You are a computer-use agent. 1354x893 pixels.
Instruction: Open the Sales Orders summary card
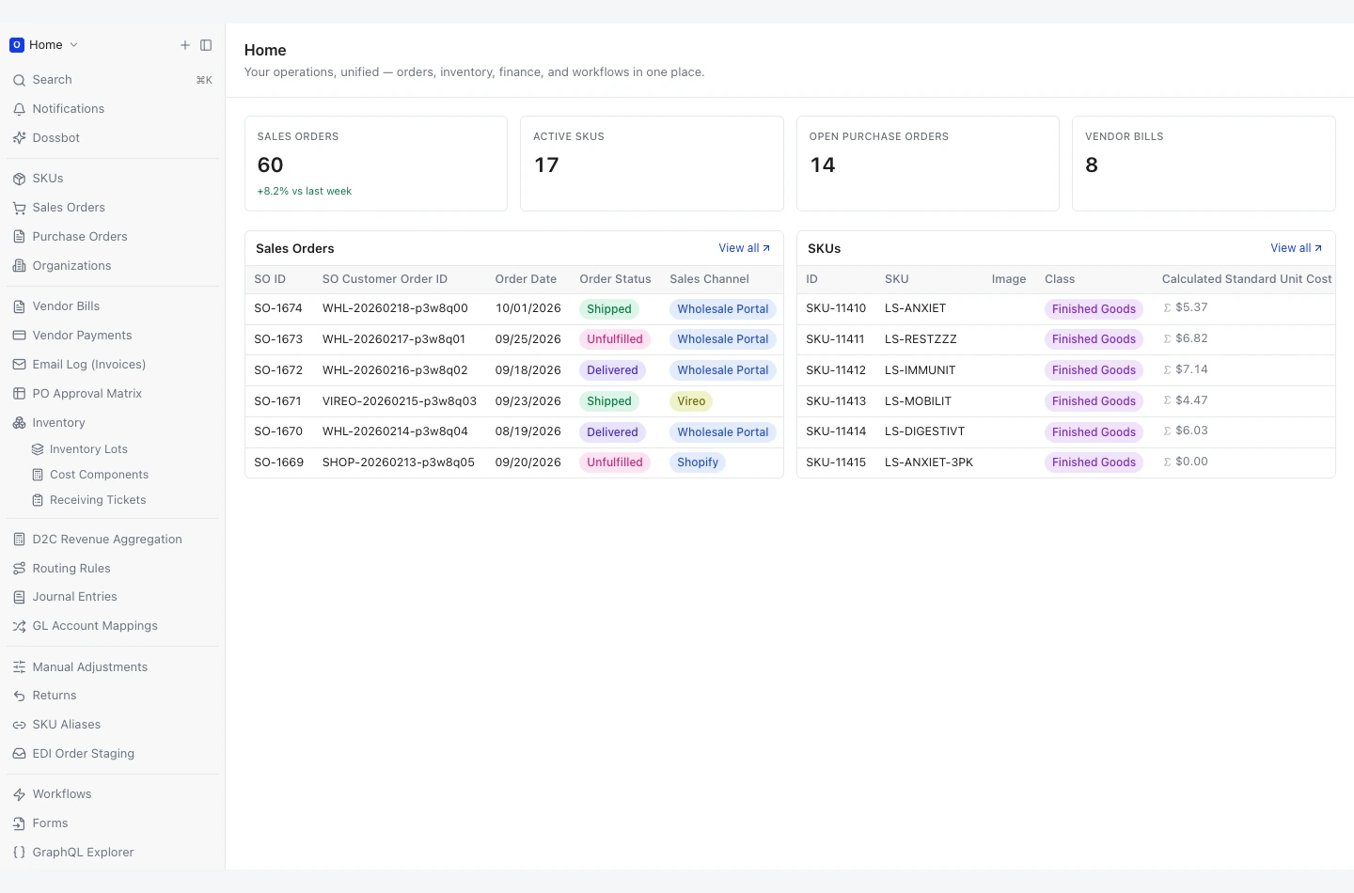coord(376,164)
